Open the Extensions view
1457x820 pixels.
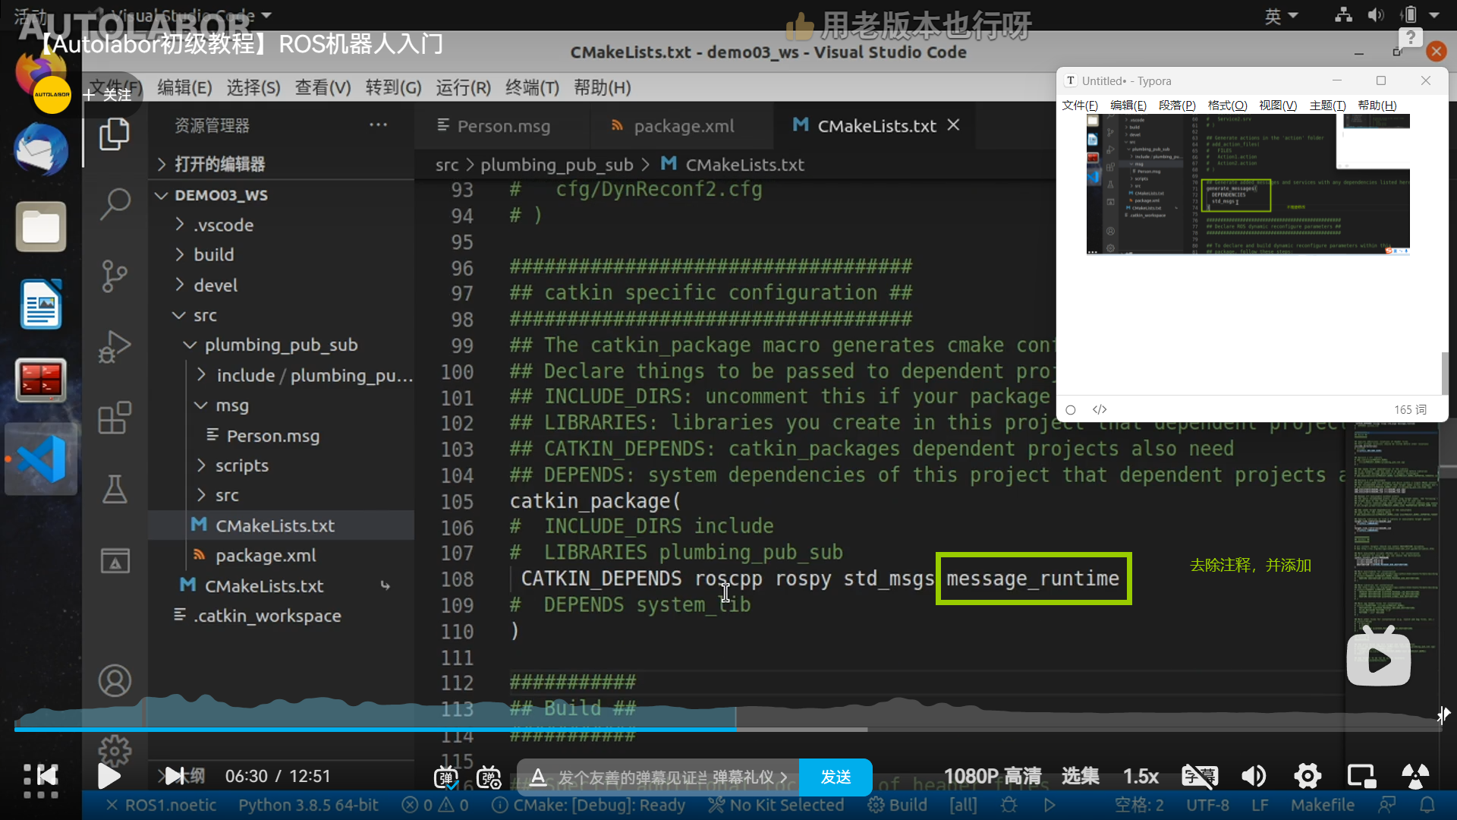115,418
